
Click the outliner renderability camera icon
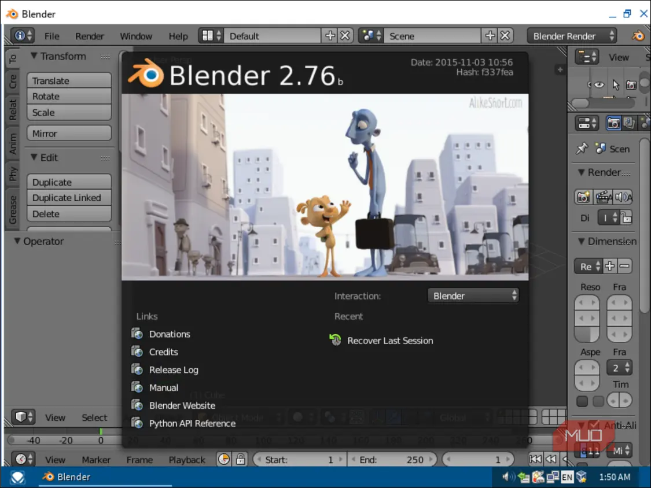coord(631,85)
